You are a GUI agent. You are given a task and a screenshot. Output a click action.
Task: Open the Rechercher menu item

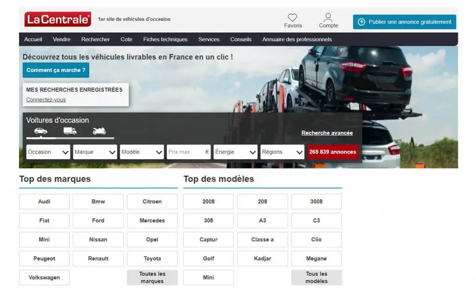95,39
